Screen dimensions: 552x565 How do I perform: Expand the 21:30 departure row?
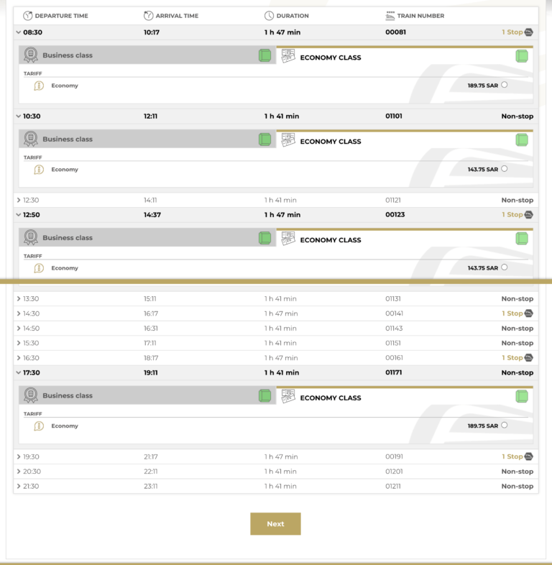click(x=19, y=487)
